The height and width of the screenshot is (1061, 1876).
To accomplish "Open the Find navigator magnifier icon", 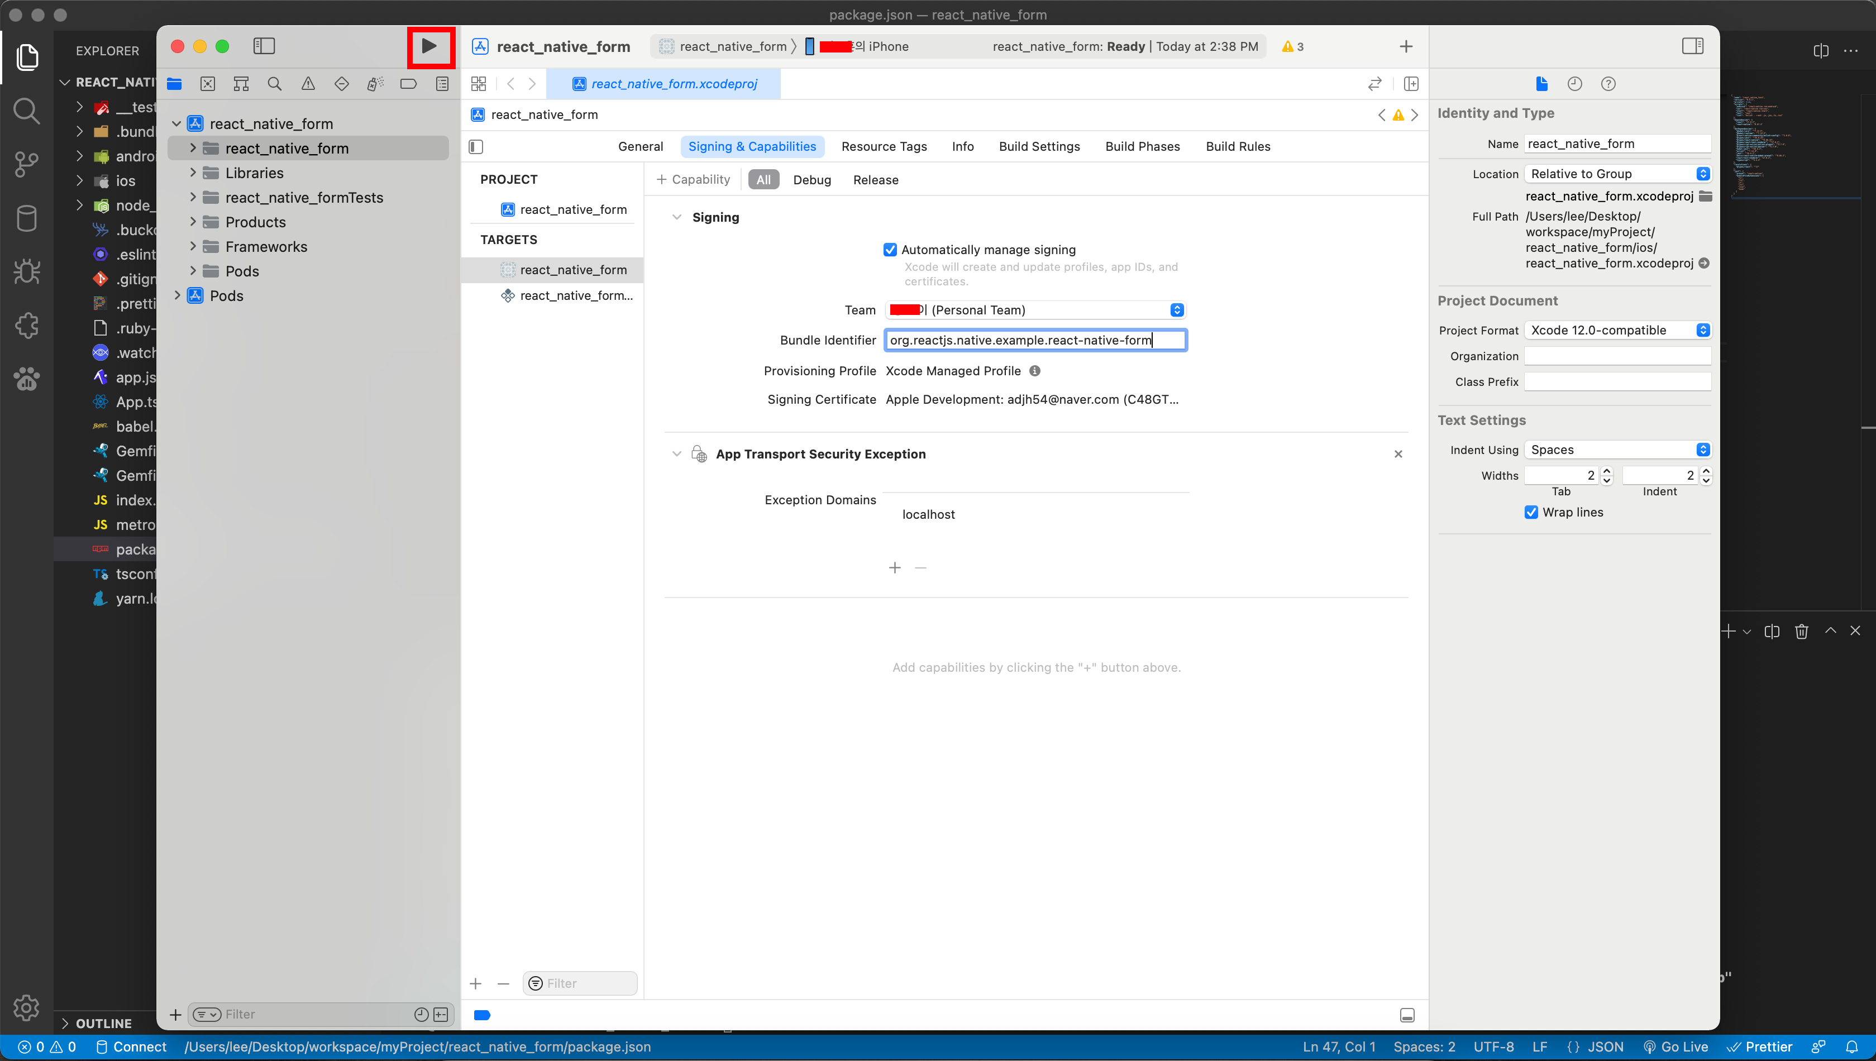I will click(x=274, y=84).
